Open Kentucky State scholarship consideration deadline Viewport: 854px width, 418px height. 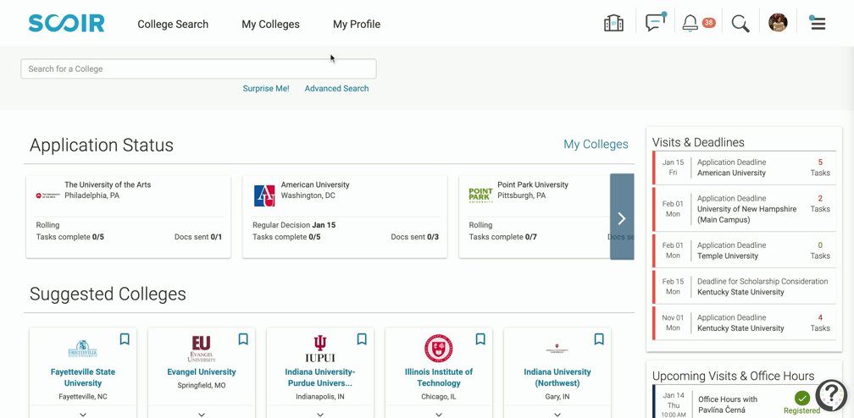pos(744,287)
